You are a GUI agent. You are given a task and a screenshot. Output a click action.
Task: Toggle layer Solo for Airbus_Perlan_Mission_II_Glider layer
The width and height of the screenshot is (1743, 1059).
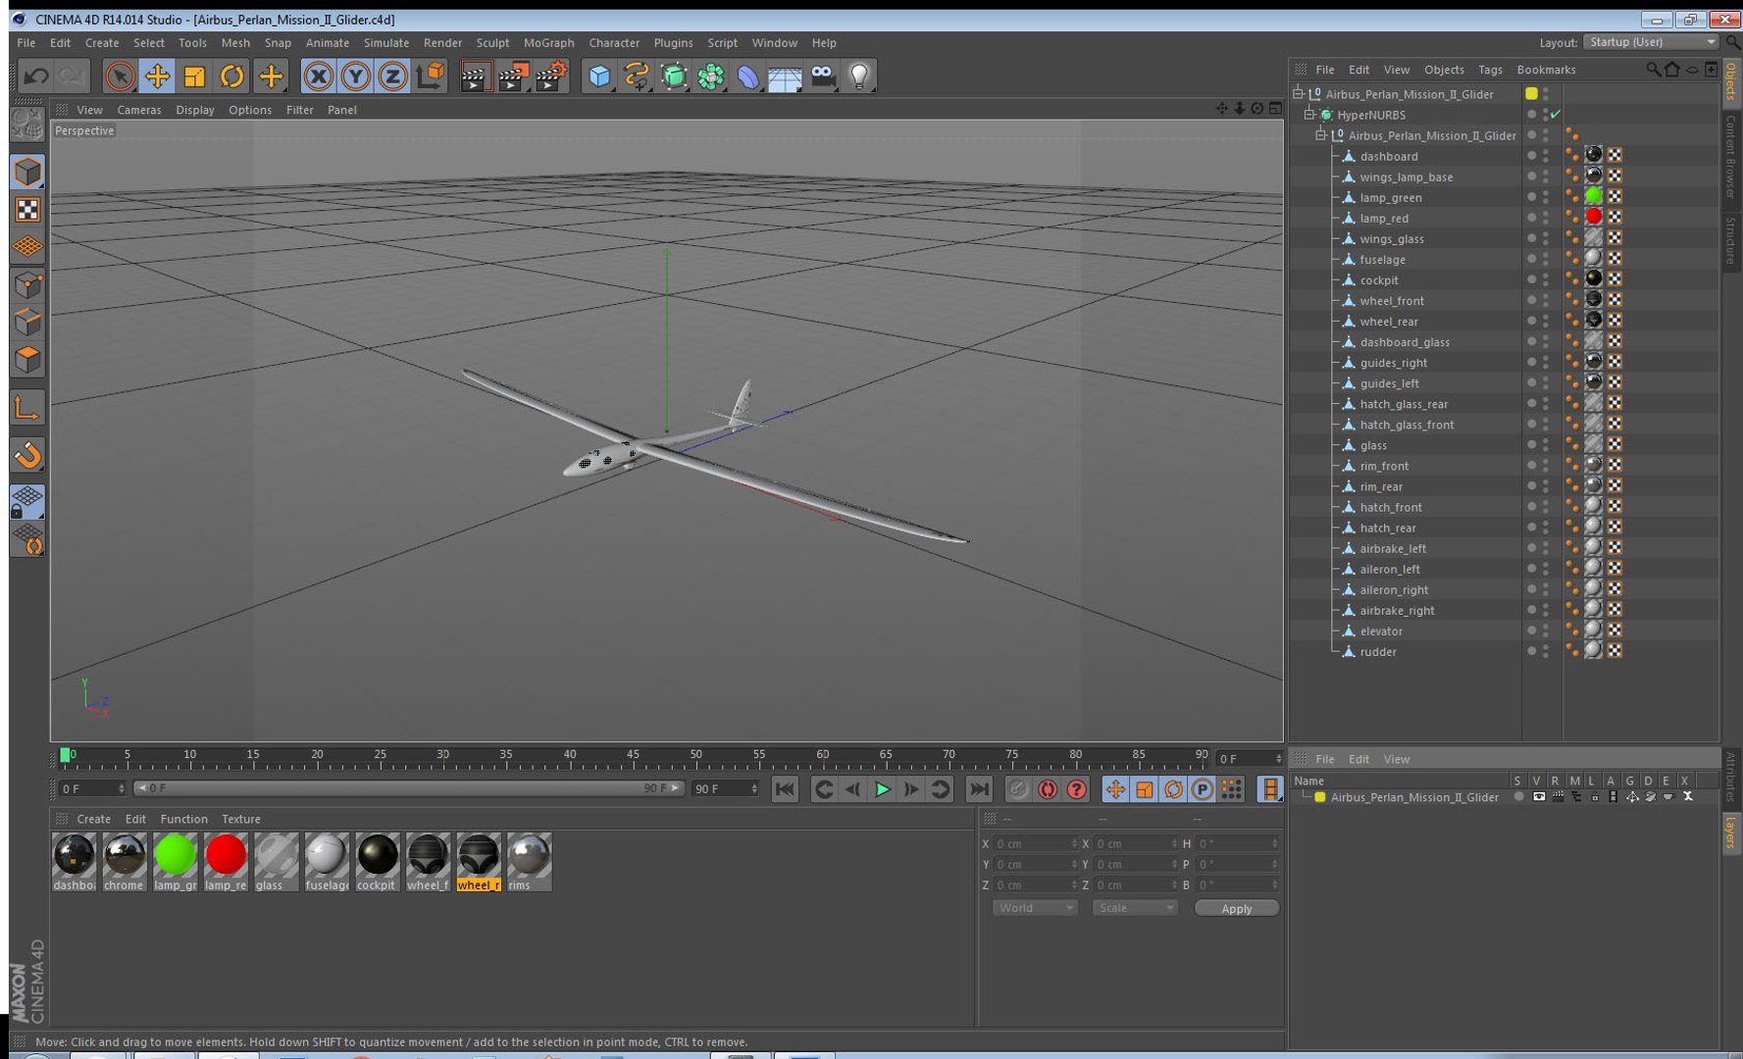[x=1518, y=797]
